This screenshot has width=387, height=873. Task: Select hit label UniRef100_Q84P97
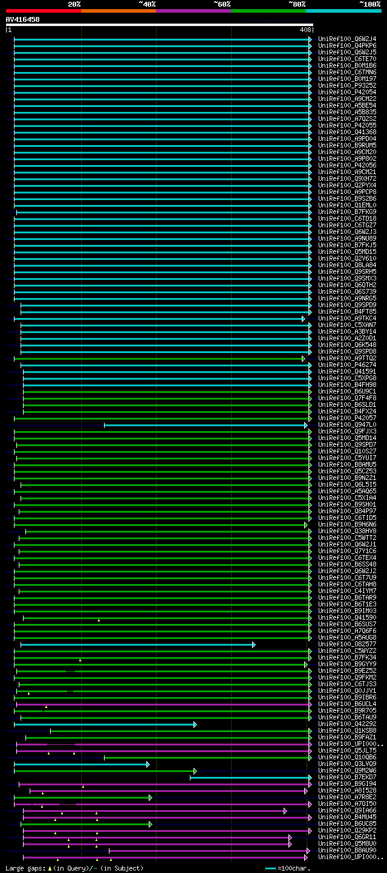click(347, 511)
